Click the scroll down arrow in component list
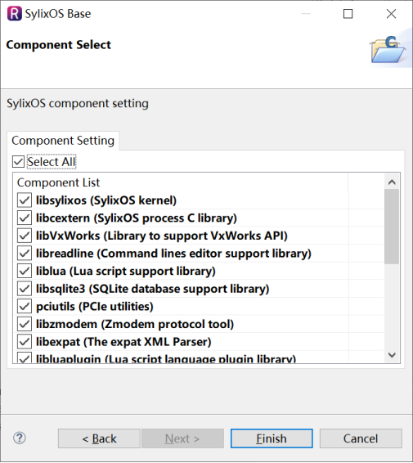Screen dimensions: 413x463 click(392, 355)
